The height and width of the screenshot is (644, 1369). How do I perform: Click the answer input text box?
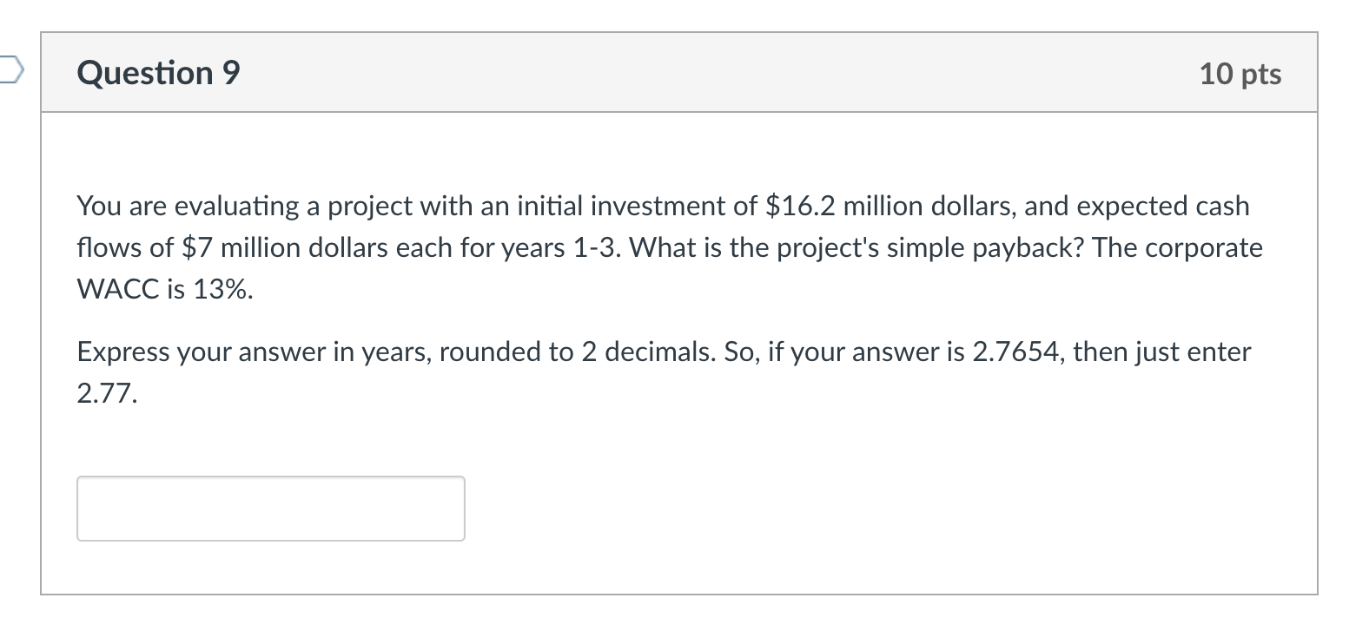270,508
